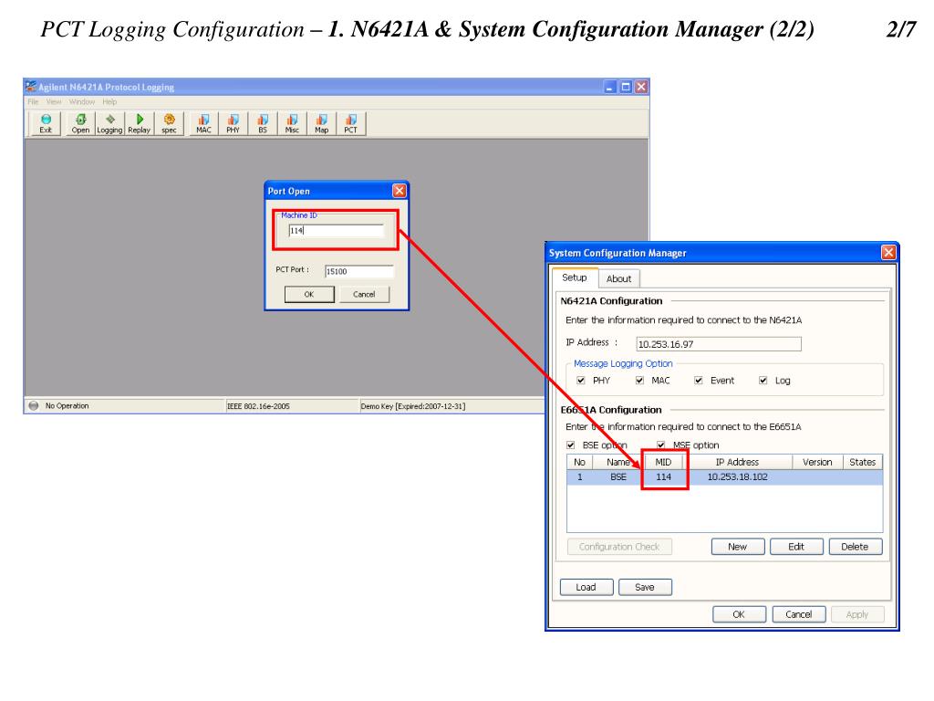Click the Load button
Screen dimensions: 934x701
tap(586, 587)
